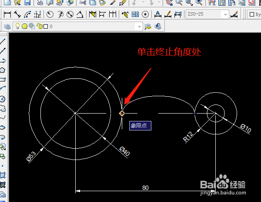The width and height of the screenshot is (261, 202).
Task: Select the Baseline dimension tool
Action: coord(102,14)
